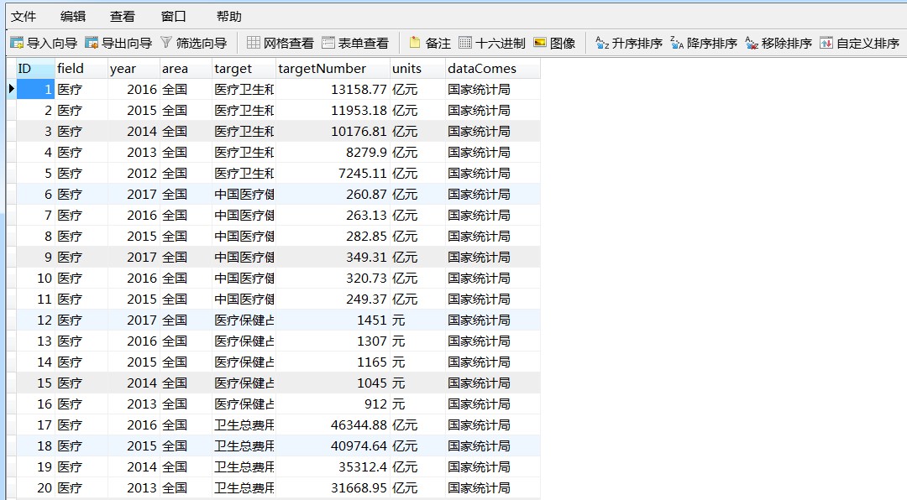Click the target cell 中国医疗 in row 8
The width and height of the screenshot is (907, 500).
point(244,236)
